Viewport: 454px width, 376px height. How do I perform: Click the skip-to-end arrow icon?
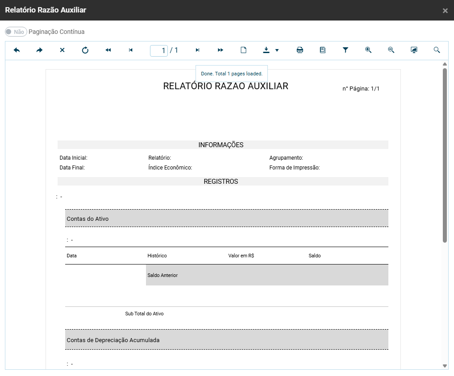(198, 50)
